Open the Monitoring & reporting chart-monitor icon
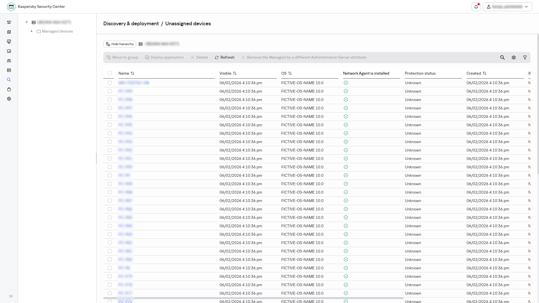This screenshot has width=539, height=303. point(9,42)
